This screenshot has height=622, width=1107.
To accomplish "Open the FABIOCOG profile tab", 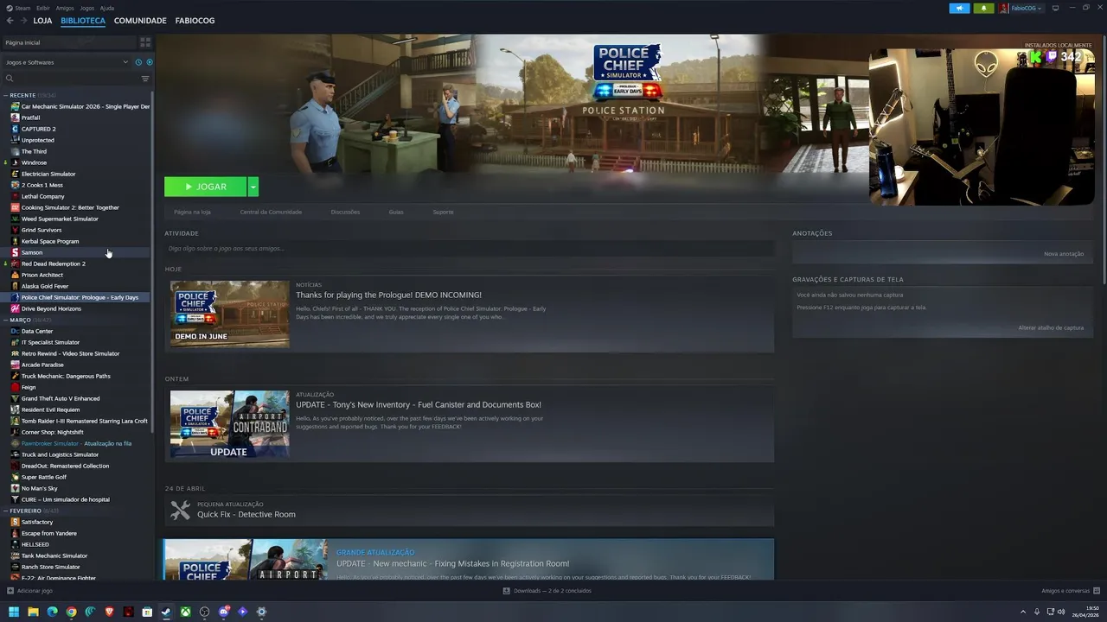I will (195, 21).
